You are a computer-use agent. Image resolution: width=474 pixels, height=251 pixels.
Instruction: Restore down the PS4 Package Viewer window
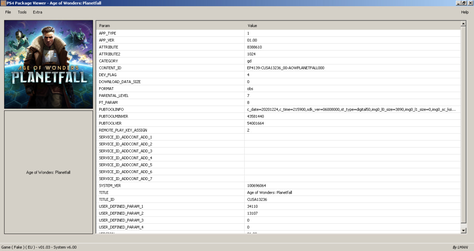pos(464,3)
